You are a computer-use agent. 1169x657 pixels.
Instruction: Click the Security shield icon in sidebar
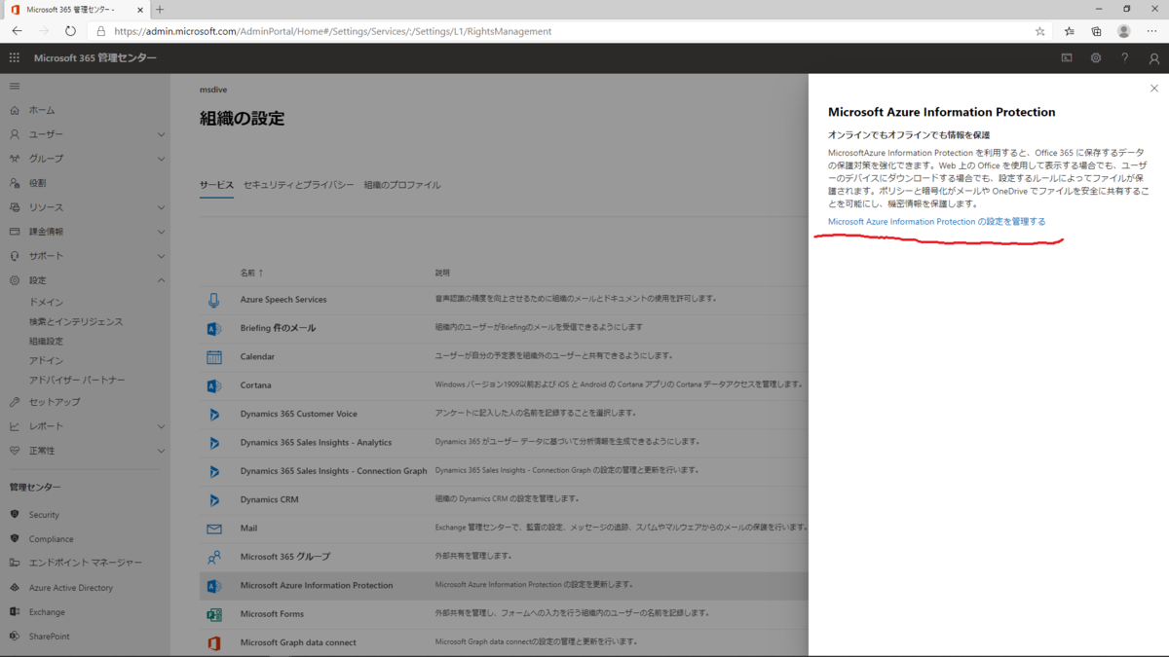coord(15,515)
